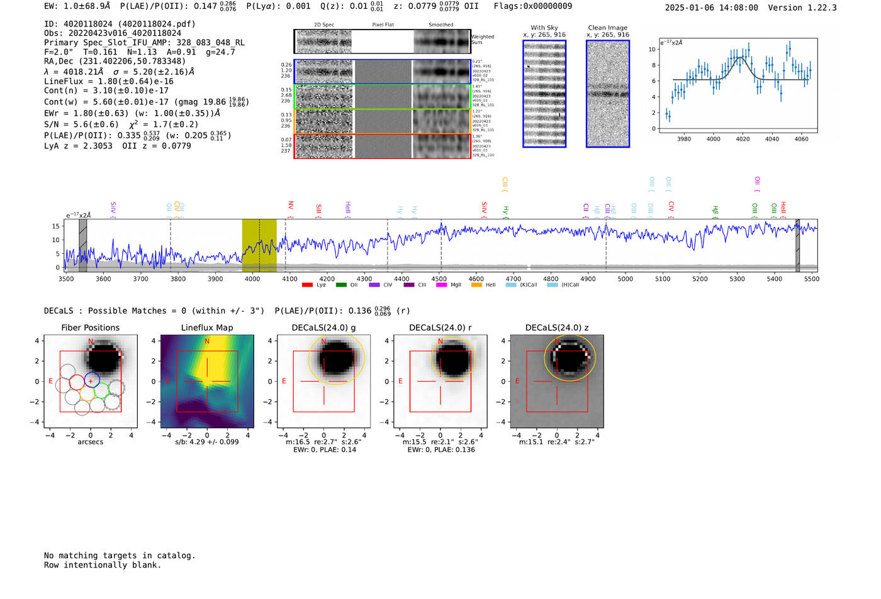Click the Pixel Flat column header
The width and height of the screenshot is (881, 599).
(383, 25)
